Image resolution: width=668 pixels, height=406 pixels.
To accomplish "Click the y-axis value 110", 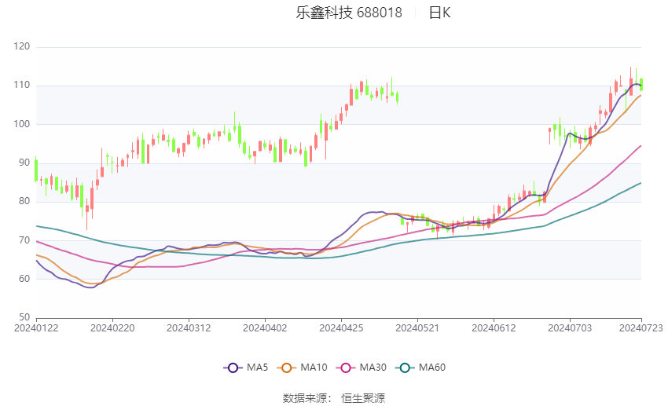I will click(22, 85).
